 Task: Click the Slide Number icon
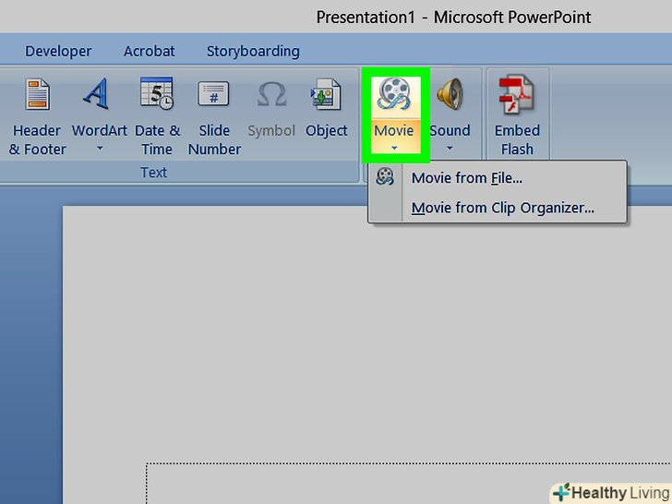click(213, 94)
